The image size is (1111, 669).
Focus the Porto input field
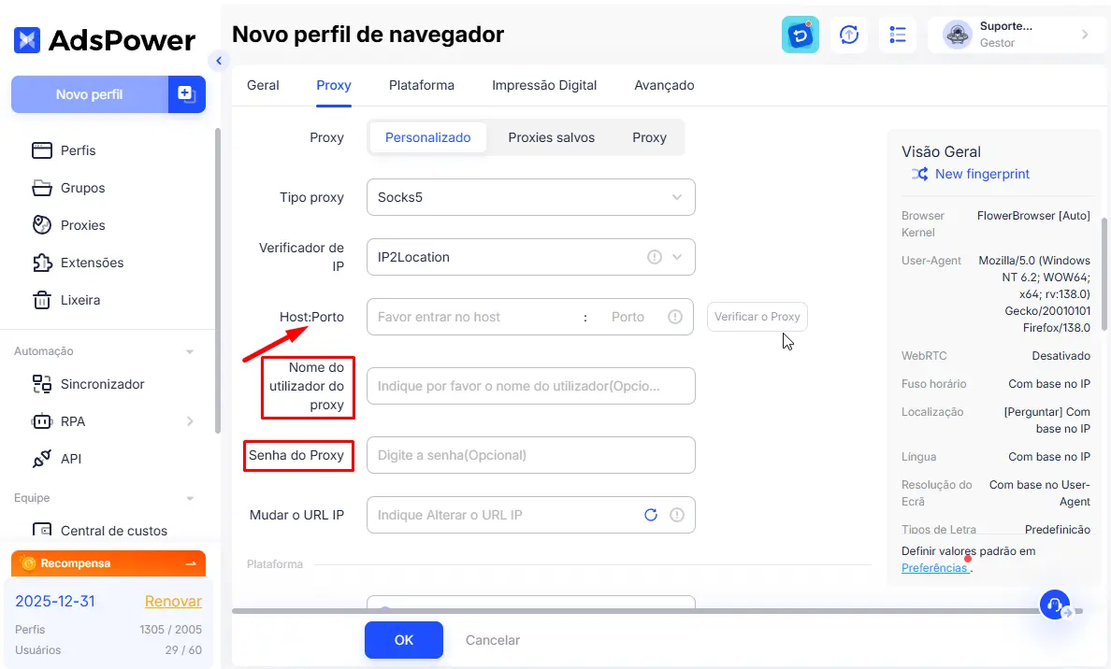pyautogui.click(x=628, y=317)
